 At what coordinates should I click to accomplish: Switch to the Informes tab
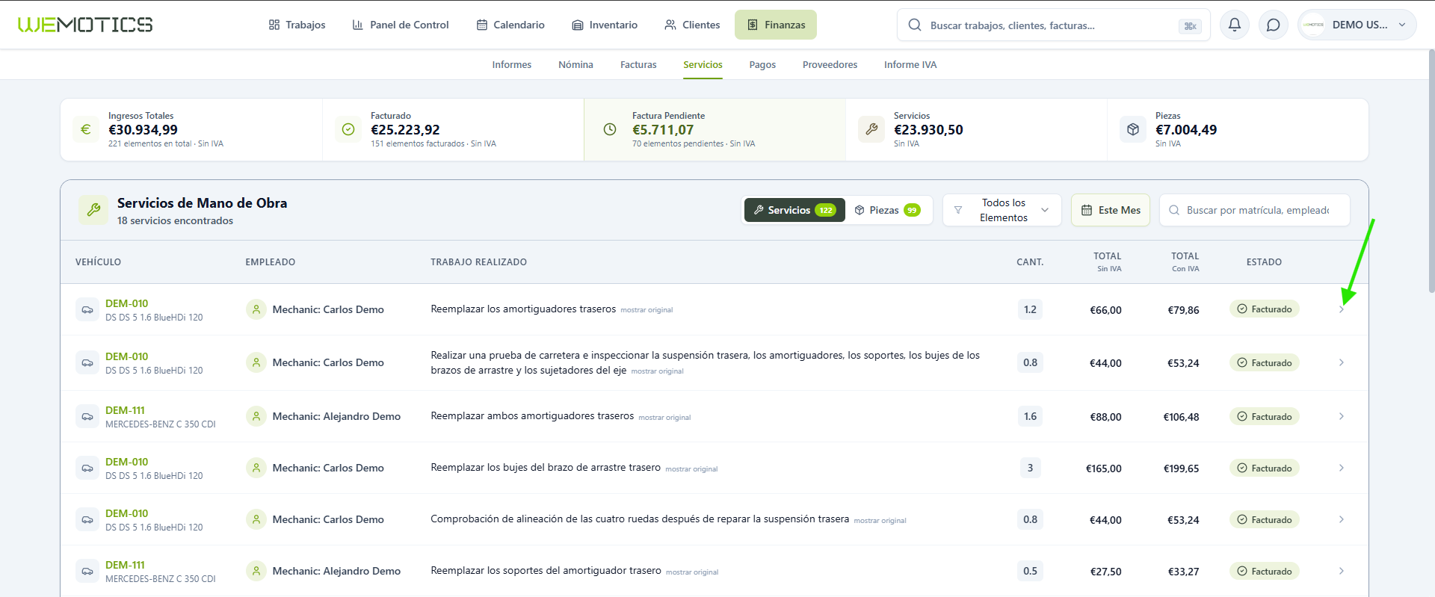511,65
